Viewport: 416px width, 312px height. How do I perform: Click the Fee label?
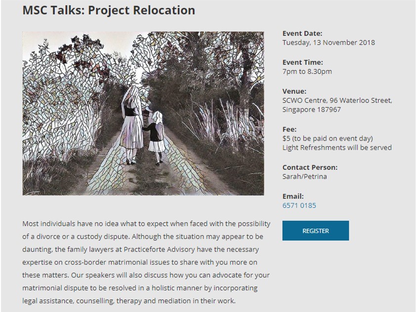coord(290,129)
